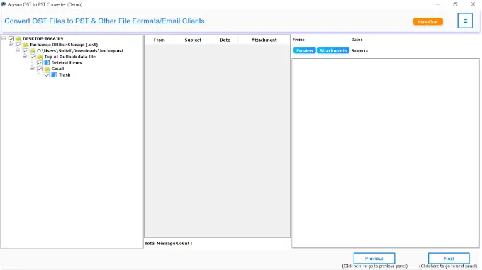The image size is (482, 270).
Task: Click the Aryson app icon in title bar
Action: tap(4, 4)
